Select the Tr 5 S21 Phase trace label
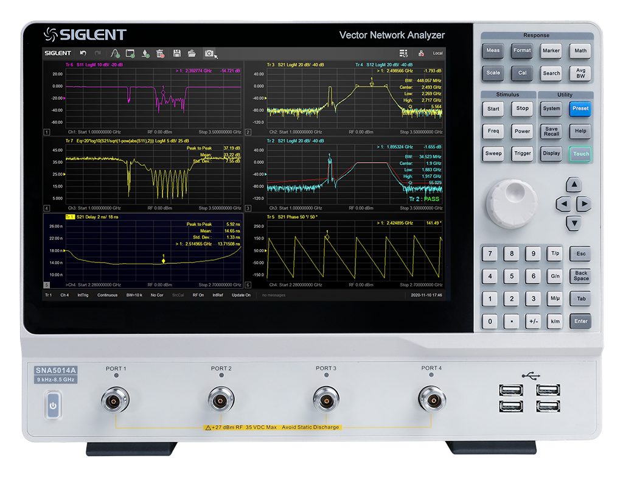This screenshot has height=486, width=623. [292, 217]
